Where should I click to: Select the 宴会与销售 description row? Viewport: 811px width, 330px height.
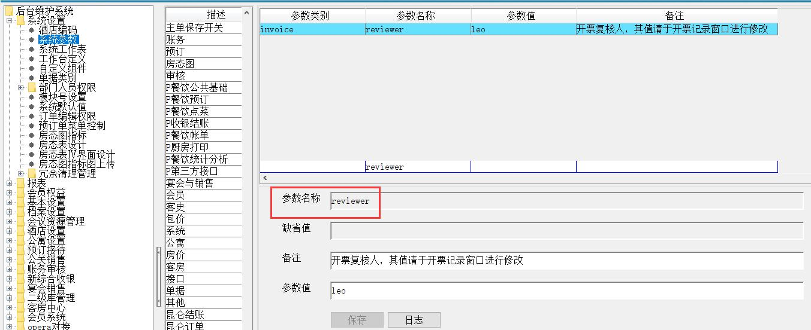pyautogui.click(x=203, y=184)
